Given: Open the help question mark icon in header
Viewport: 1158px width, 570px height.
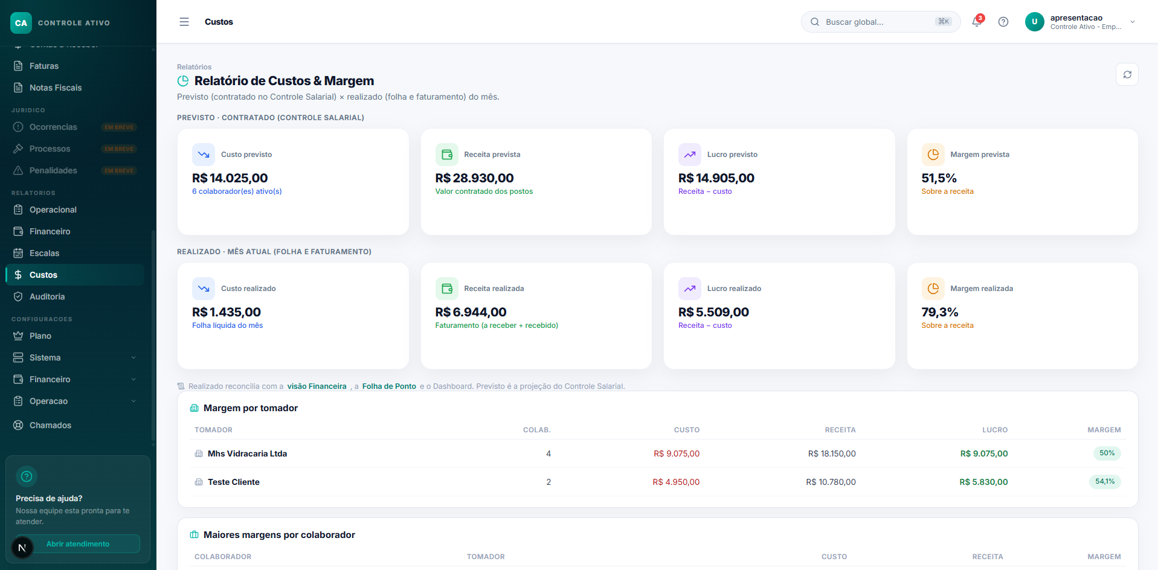Looking at the screenshot, I should click(1003, 22).
